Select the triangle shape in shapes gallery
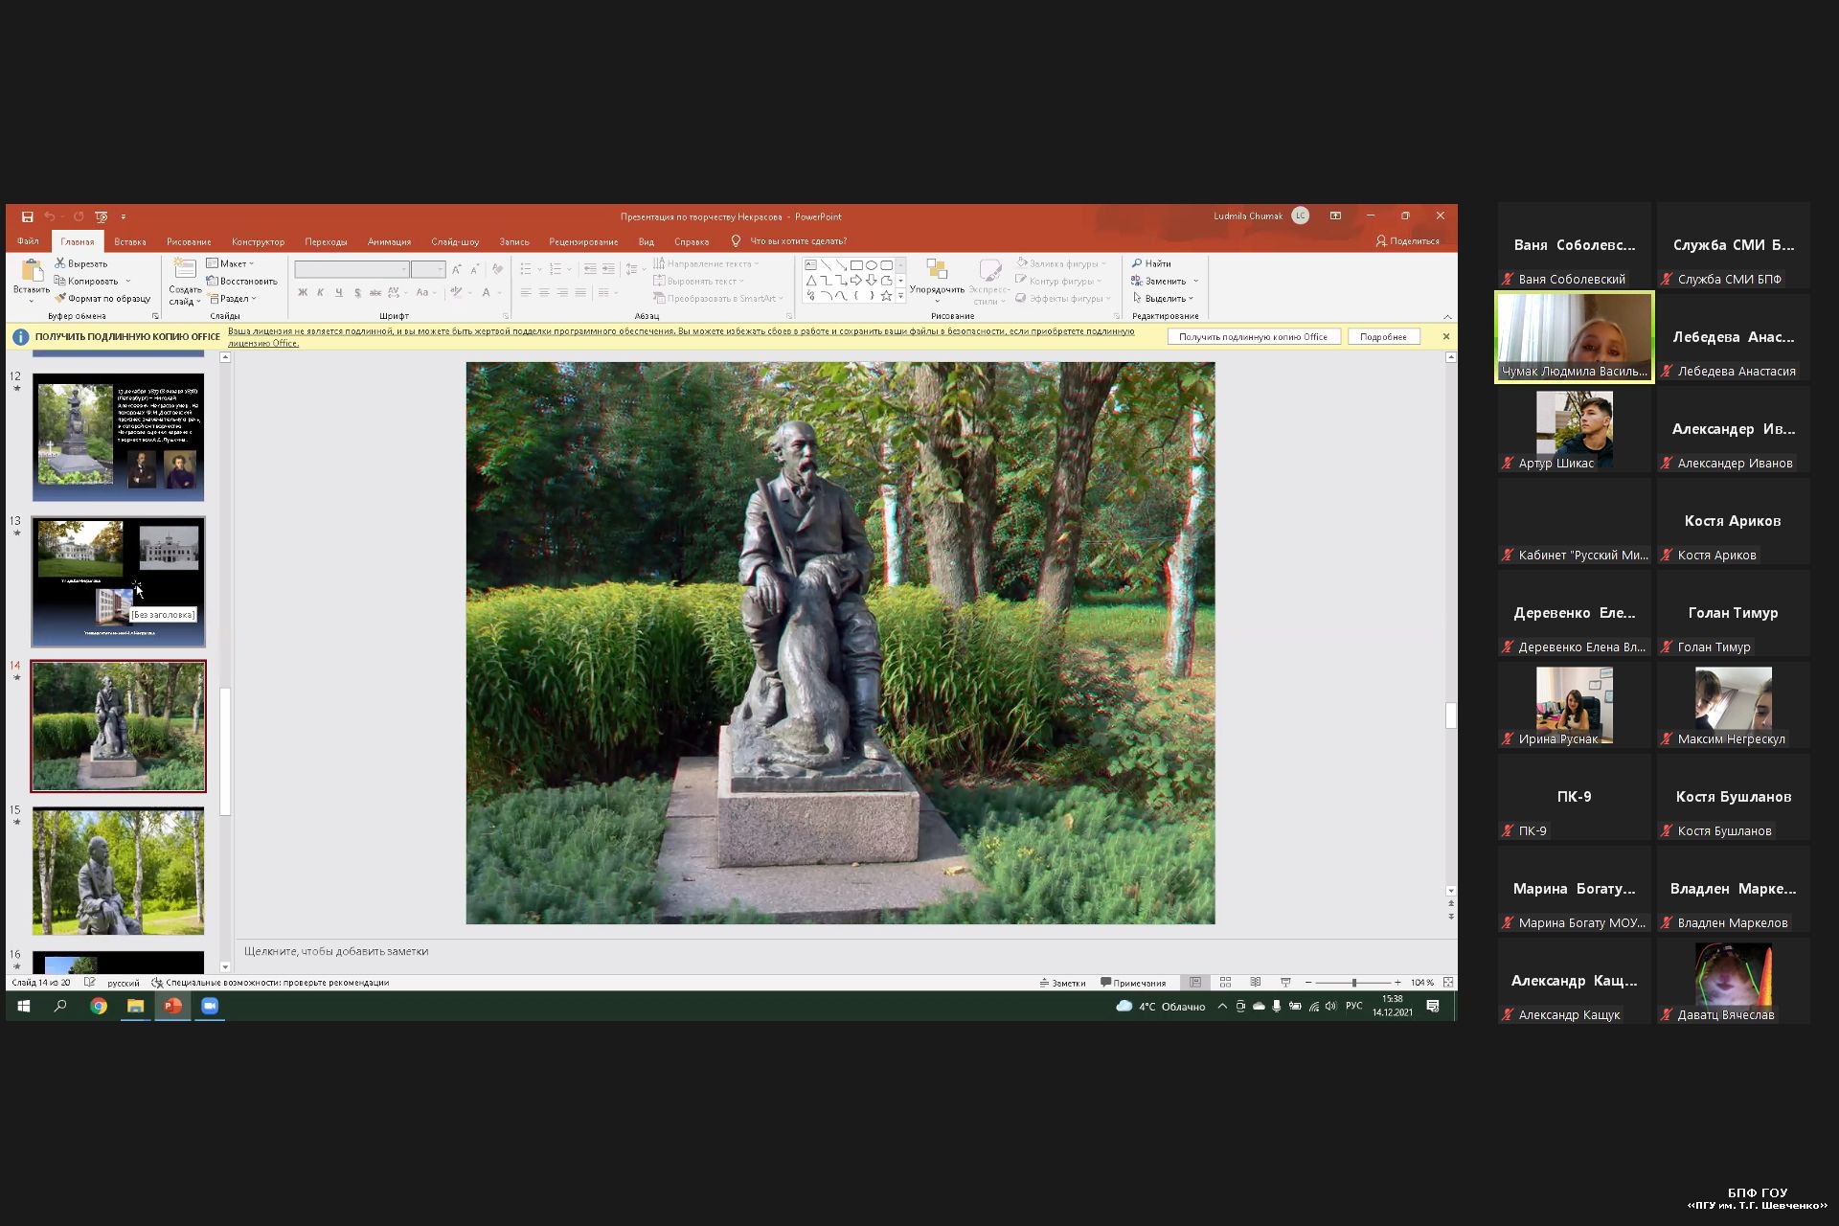Viewport: 1839px width, 1226px height. 811,281
